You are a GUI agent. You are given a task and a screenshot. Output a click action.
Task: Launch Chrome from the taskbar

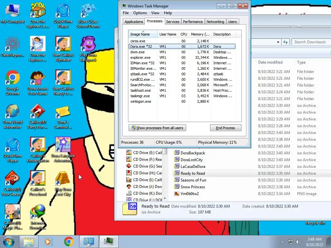(x=69, y=242)
